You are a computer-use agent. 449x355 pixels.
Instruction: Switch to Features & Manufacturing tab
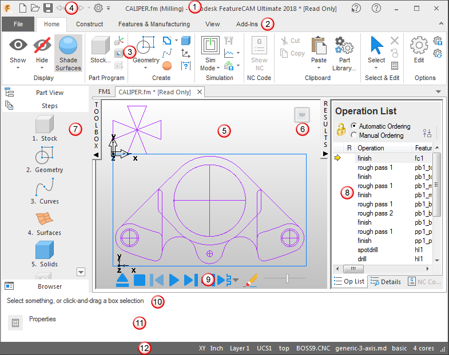pyautogui.click(x=154, y=24)
